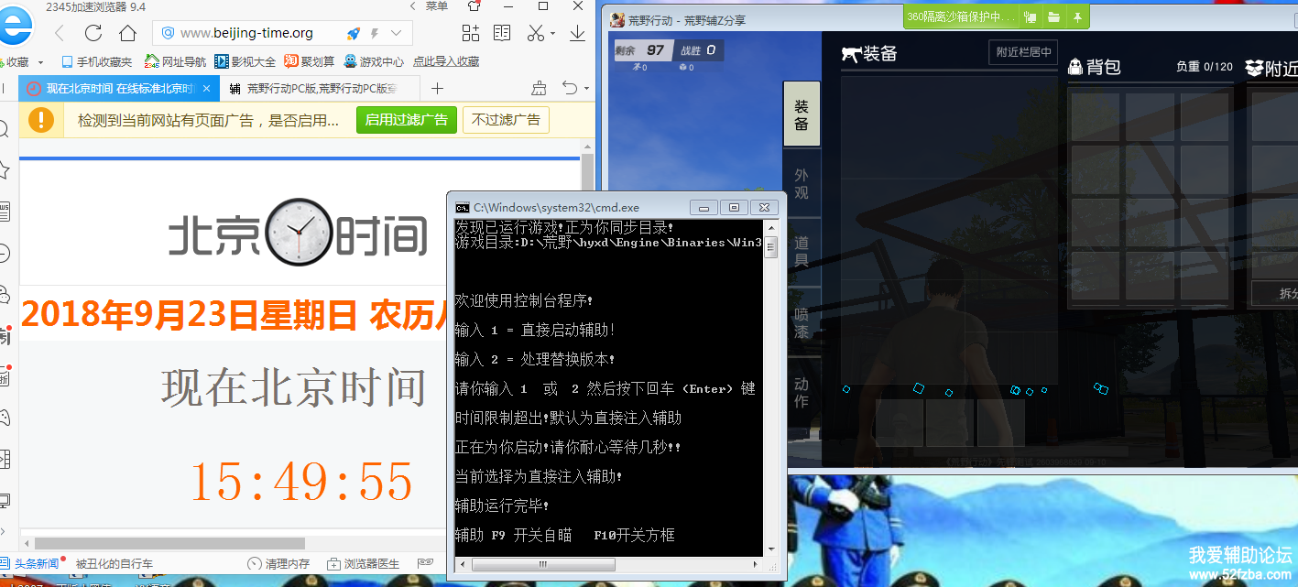Screen dimensions: 1298x587
Task: Click the shield icon in the address bar
Action: click(x=168, y=33)
